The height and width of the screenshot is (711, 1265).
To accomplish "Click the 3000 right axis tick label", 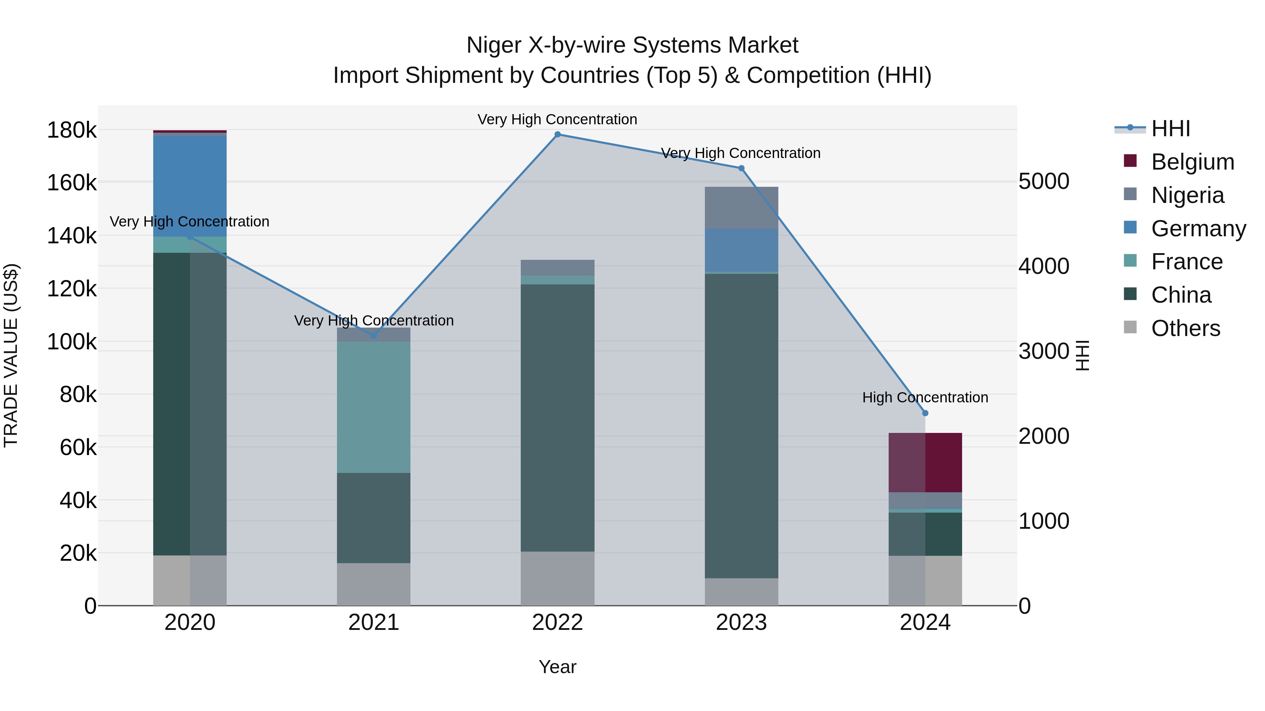I will coord(1044,351).
